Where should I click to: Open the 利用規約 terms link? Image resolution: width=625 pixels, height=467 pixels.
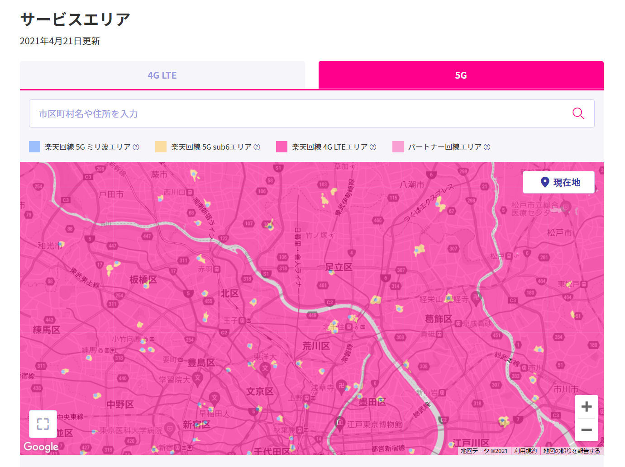click(525, 451)
